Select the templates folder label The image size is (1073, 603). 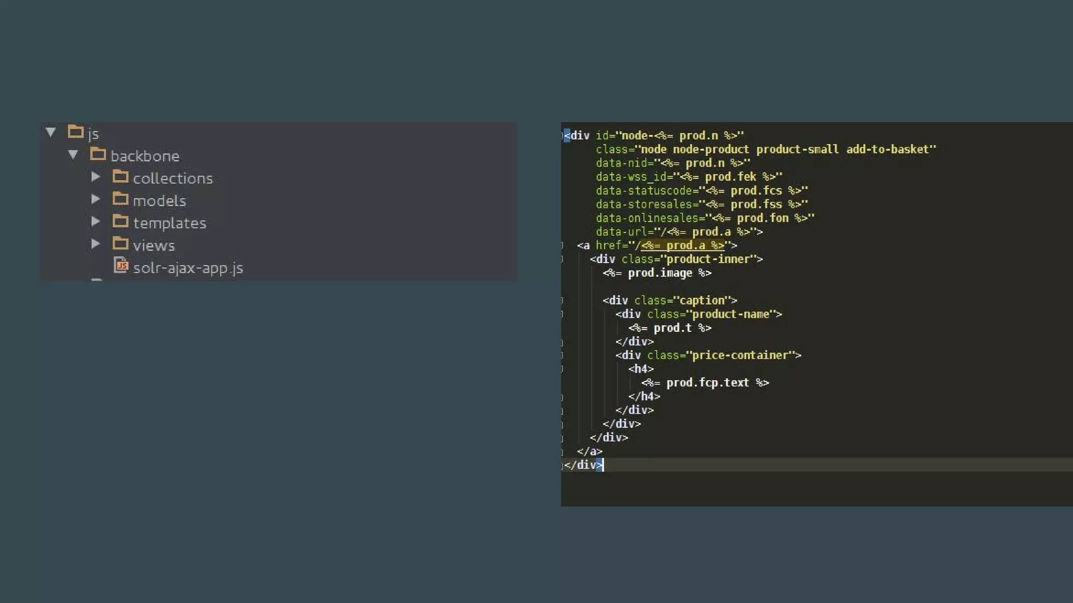click(x=169, y=223)
